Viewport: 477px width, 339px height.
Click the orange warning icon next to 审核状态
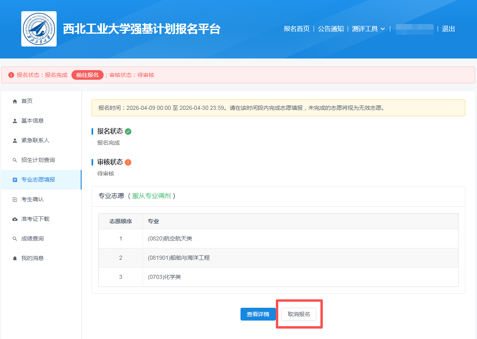(128, 162)
